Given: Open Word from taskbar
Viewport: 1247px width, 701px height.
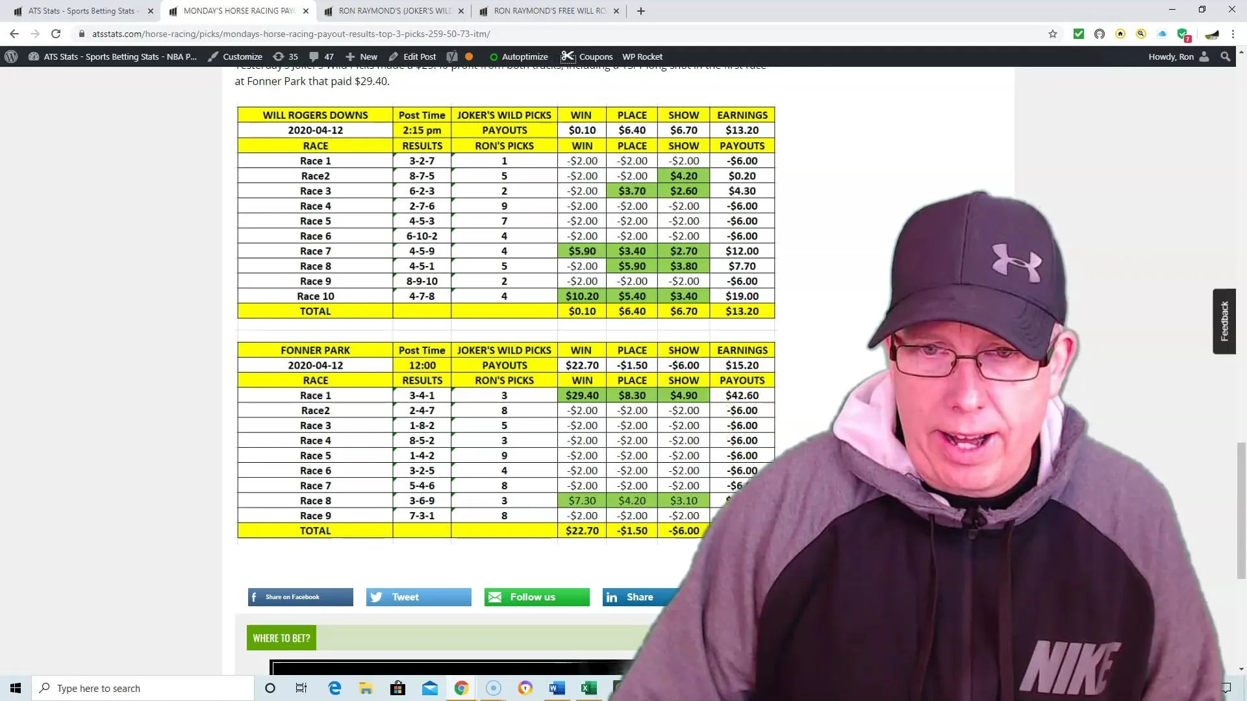Looking at the screenshot, I should (x=557, y=688).
